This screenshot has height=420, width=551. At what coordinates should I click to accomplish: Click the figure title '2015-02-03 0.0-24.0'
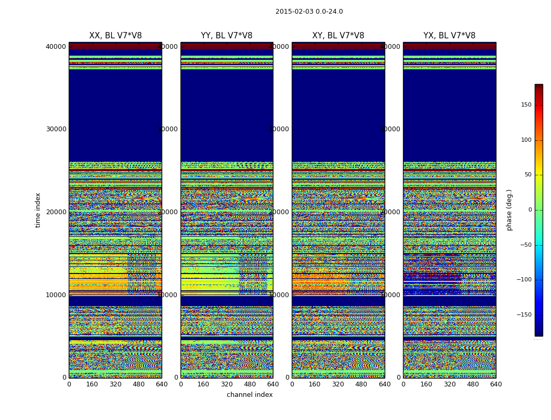tap(309, 12)
